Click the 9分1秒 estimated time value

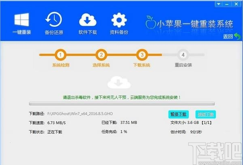coord(196,132)
